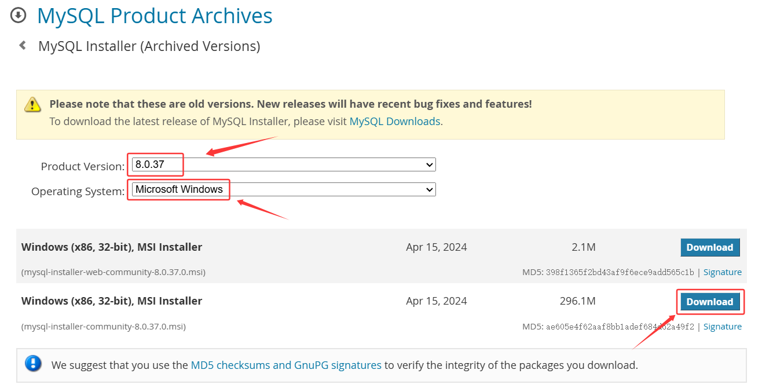Image resolution: width=784 pixels, height=388 pixels.
Task: Click Signature for the web installer
Action: click(723, 272)
